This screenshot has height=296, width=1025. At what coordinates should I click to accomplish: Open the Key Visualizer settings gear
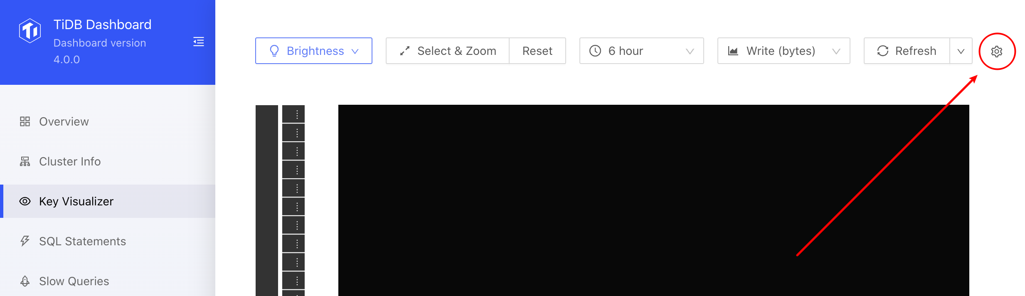(996, 51)
